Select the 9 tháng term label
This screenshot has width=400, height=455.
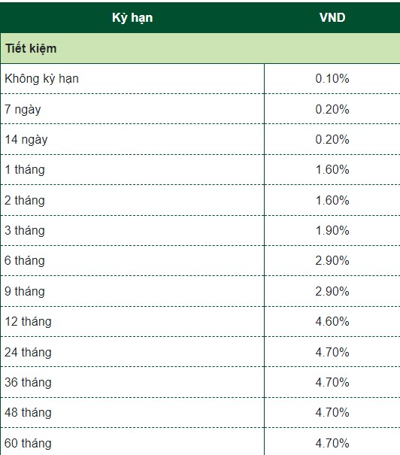point(25,291)
